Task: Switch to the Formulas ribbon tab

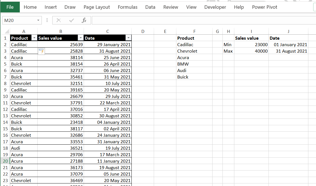Action: [x=127, y=7]
